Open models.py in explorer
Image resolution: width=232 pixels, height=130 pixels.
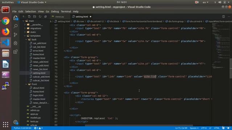coord(36,118)
